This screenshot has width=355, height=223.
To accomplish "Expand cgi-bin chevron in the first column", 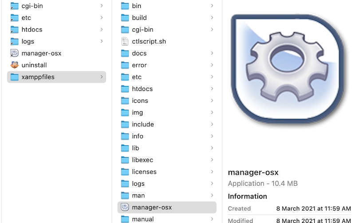I will pos(102,6).
